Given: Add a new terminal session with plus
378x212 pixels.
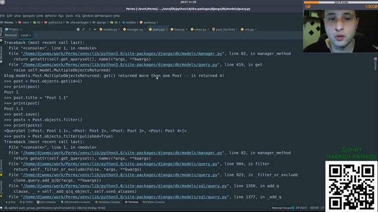Looking at the screenshot, I should coord(36,35).
